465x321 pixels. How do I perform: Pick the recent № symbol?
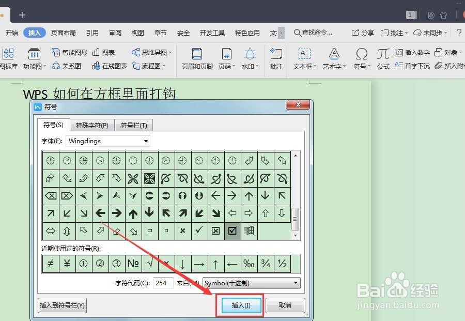pyautogui.click(x=133, y=264)
